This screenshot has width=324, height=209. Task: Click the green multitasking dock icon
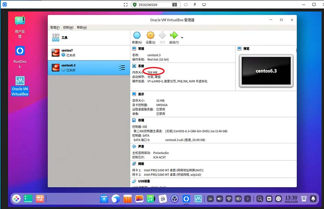pos(28,199)
